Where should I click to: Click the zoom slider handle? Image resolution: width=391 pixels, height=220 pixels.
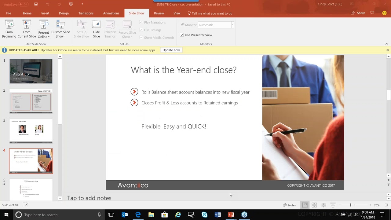point(351,205)
